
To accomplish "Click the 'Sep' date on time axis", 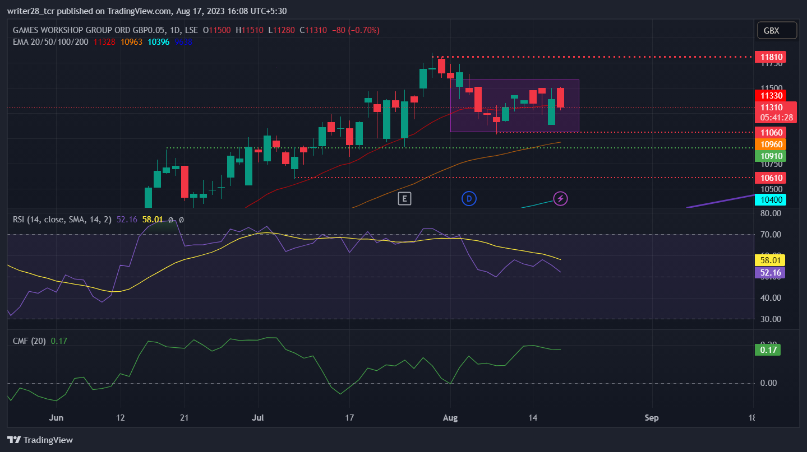I will pyautogui.click(x=651, y=418).
